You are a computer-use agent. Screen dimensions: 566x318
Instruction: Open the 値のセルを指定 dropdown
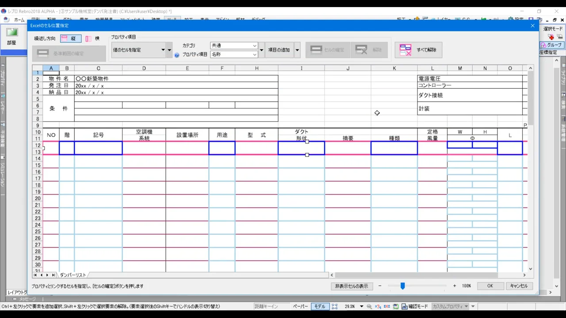[138, 50]
